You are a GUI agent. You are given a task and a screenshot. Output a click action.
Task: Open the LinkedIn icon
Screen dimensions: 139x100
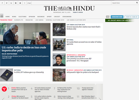click(11, 3)
